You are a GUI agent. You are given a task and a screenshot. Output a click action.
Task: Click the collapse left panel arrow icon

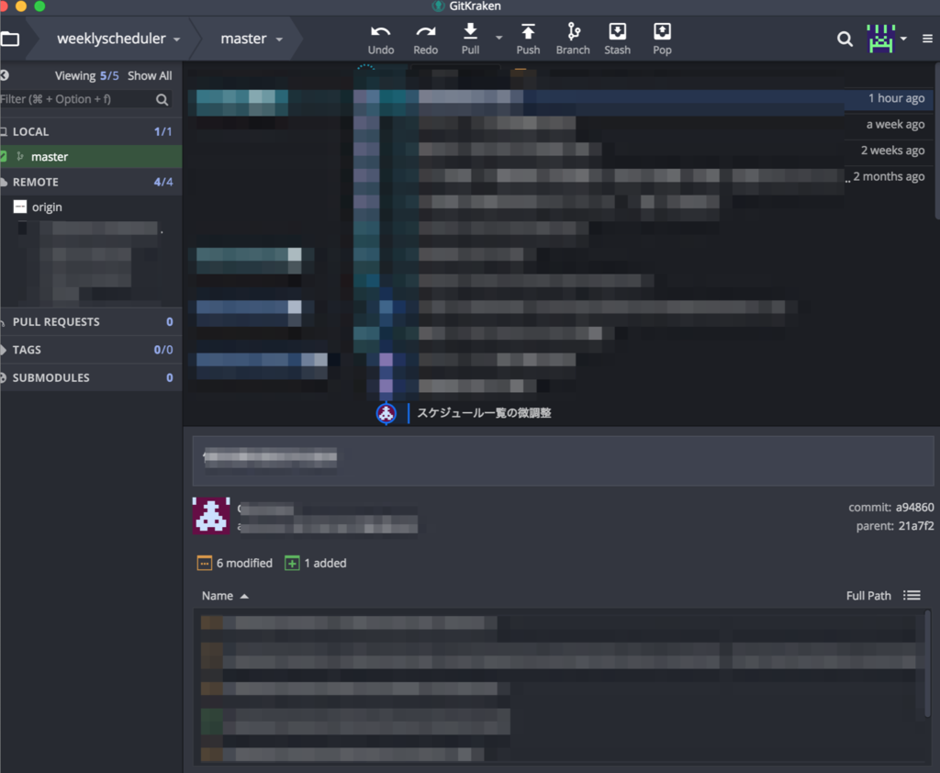point(5,75)
